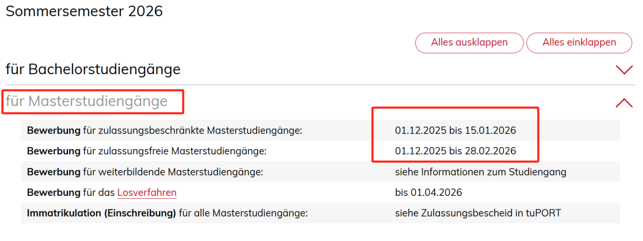Click the date range ending 28.02.2026
The width and height of the screenshot is (643, 241).
pos(455,151)
